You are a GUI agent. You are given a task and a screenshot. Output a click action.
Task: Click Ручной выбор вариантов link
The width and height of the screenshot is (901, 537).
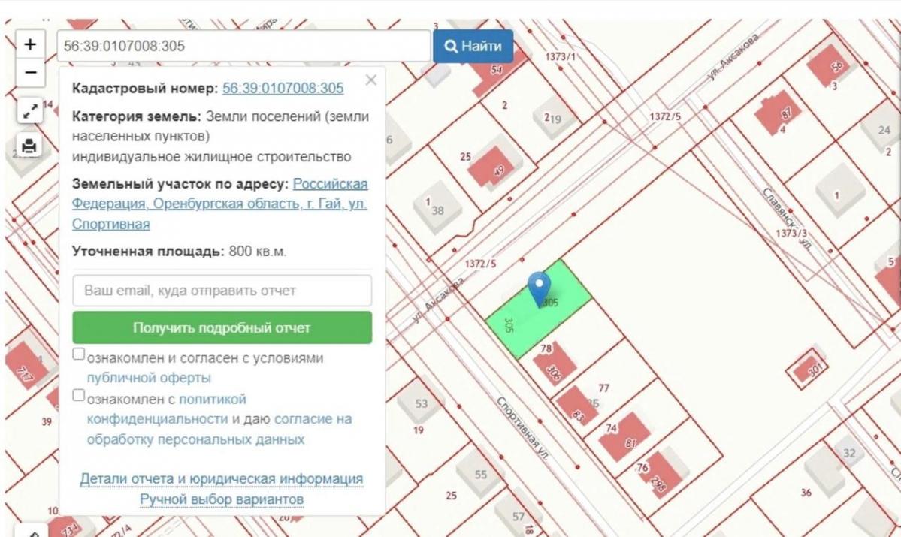pyautogui.click(x=222, y=499)
